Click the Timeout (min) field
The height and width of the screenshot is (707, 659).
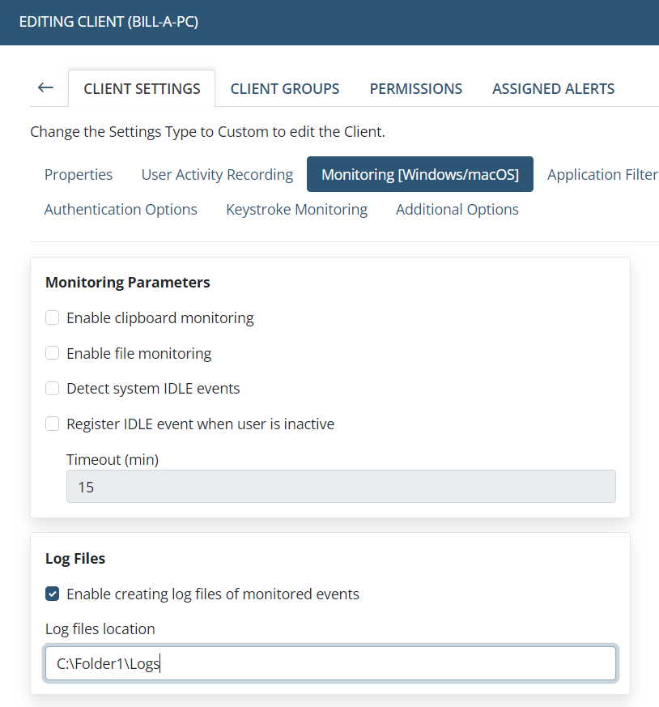click(x=341, y=487)
